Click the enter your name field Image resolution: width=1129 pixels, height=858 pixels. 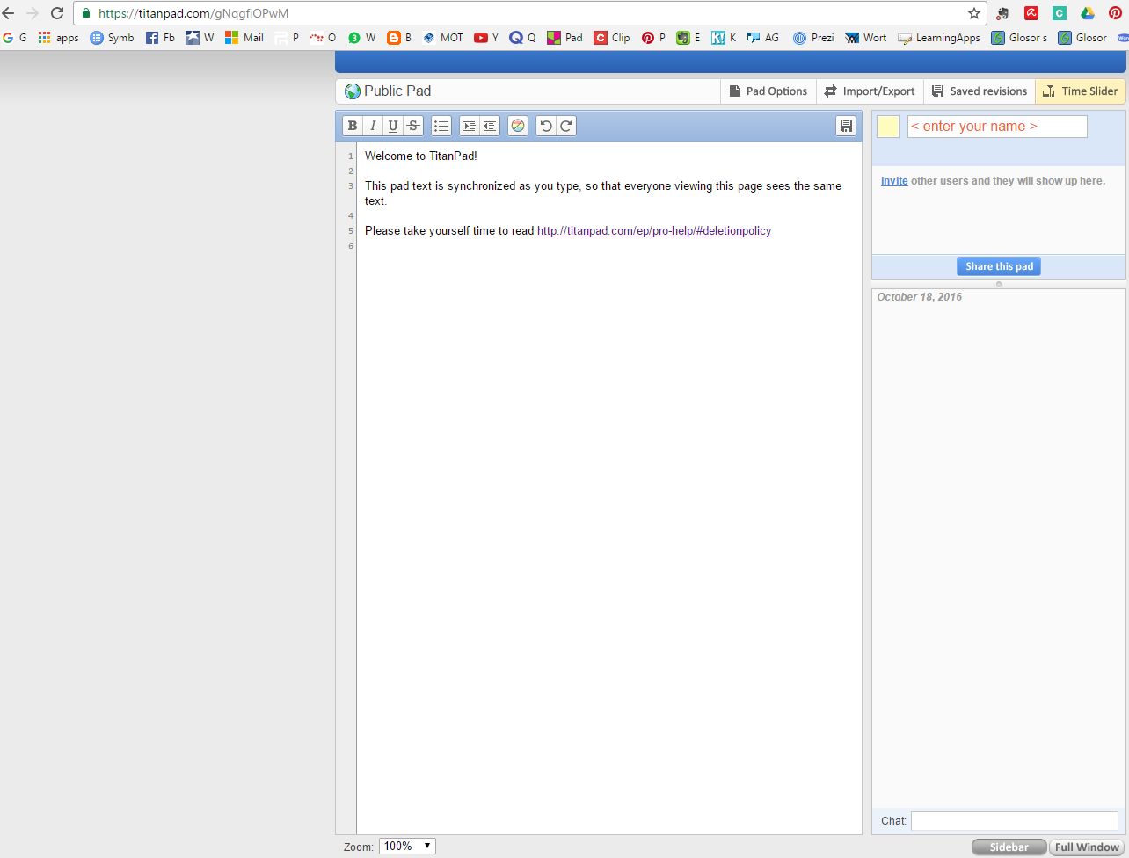click(996, 127)
